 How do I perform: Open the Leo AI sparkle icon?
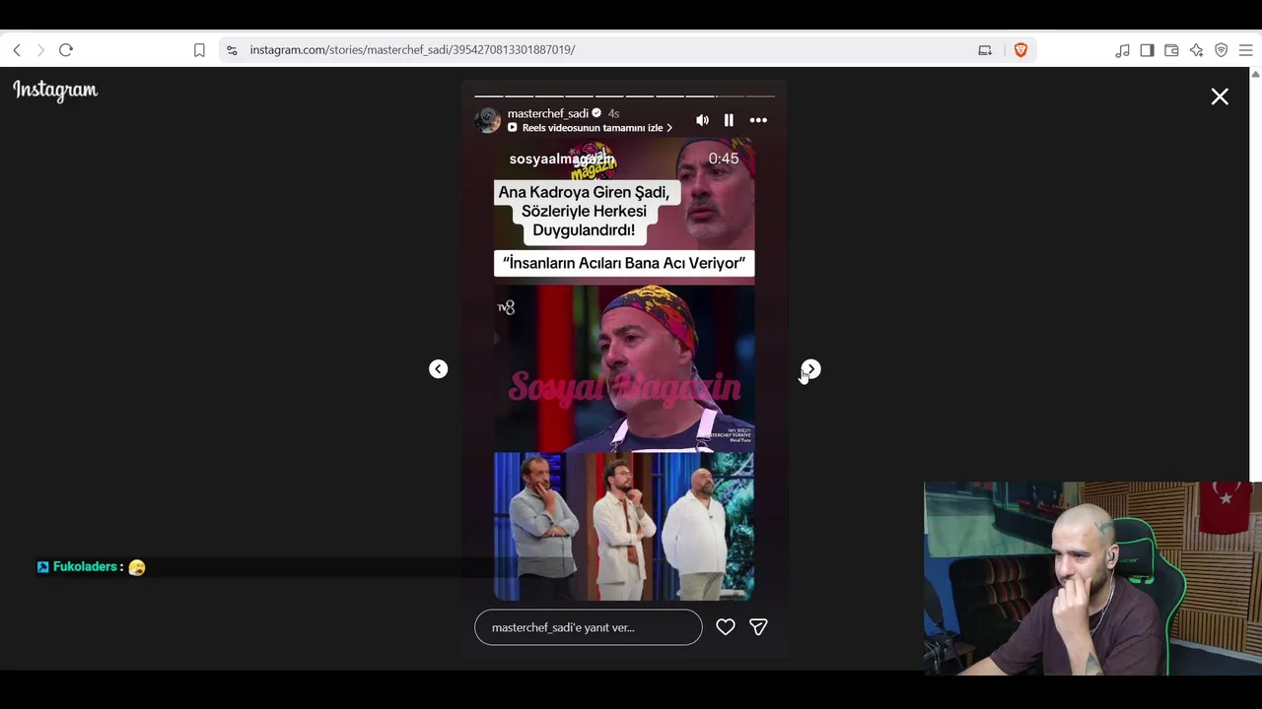[x=1196, y=50]
